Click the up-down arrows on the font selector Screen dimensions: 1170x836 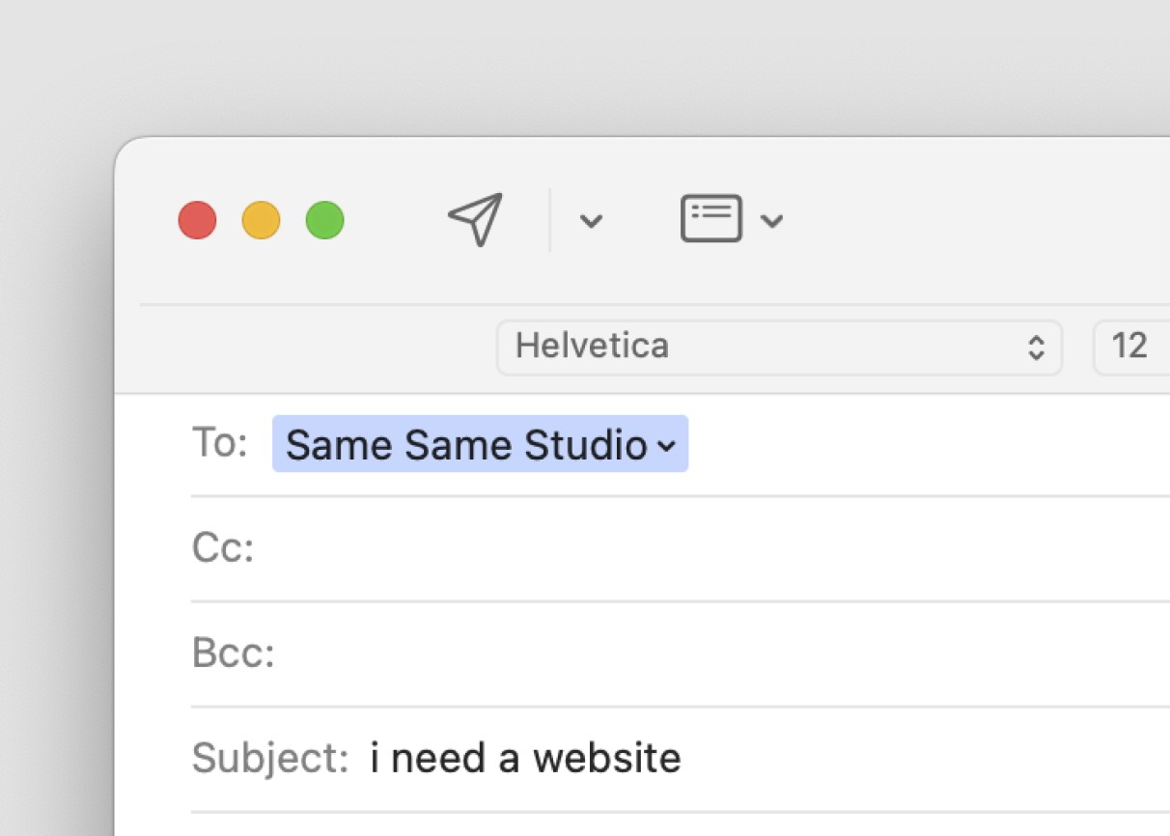tap(1036, 348)
